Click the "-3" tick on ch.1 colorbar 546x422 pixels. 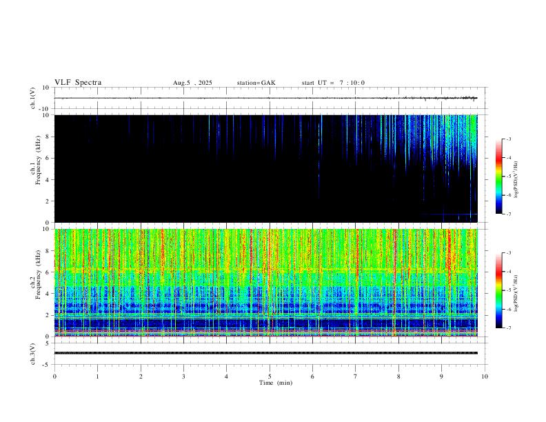coord(509,139)
